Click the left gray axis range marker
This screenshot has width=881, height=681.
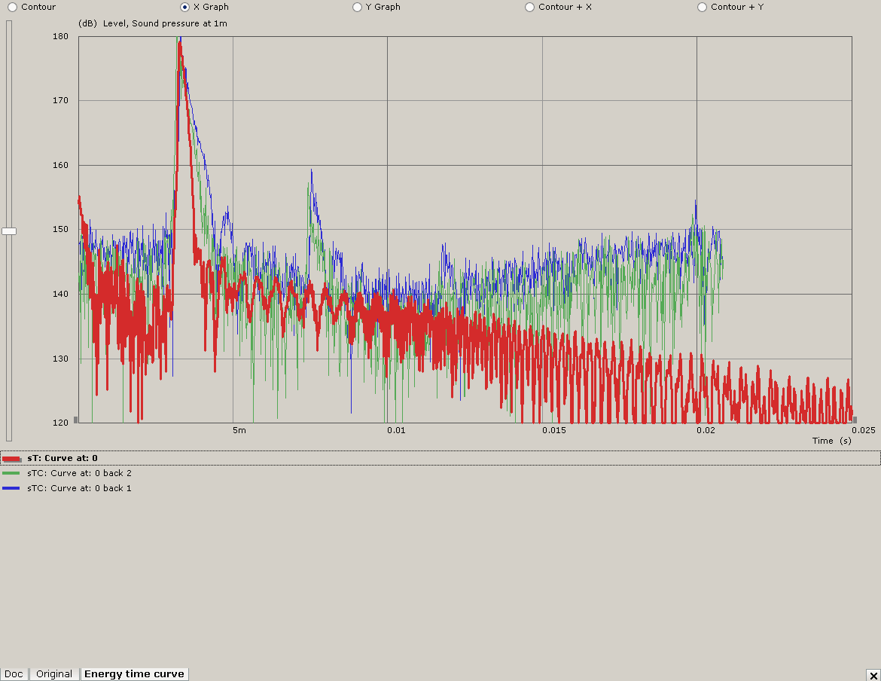point(76,420)
